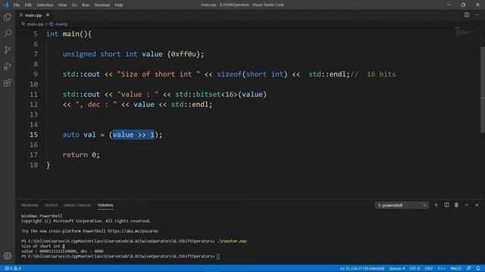
Task: Click line number 7 in the gutter
Action: [36, 54]
